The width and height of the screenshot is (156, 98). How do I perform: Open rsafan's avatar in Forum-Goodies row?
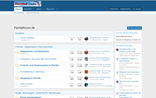tap(86, 39)
